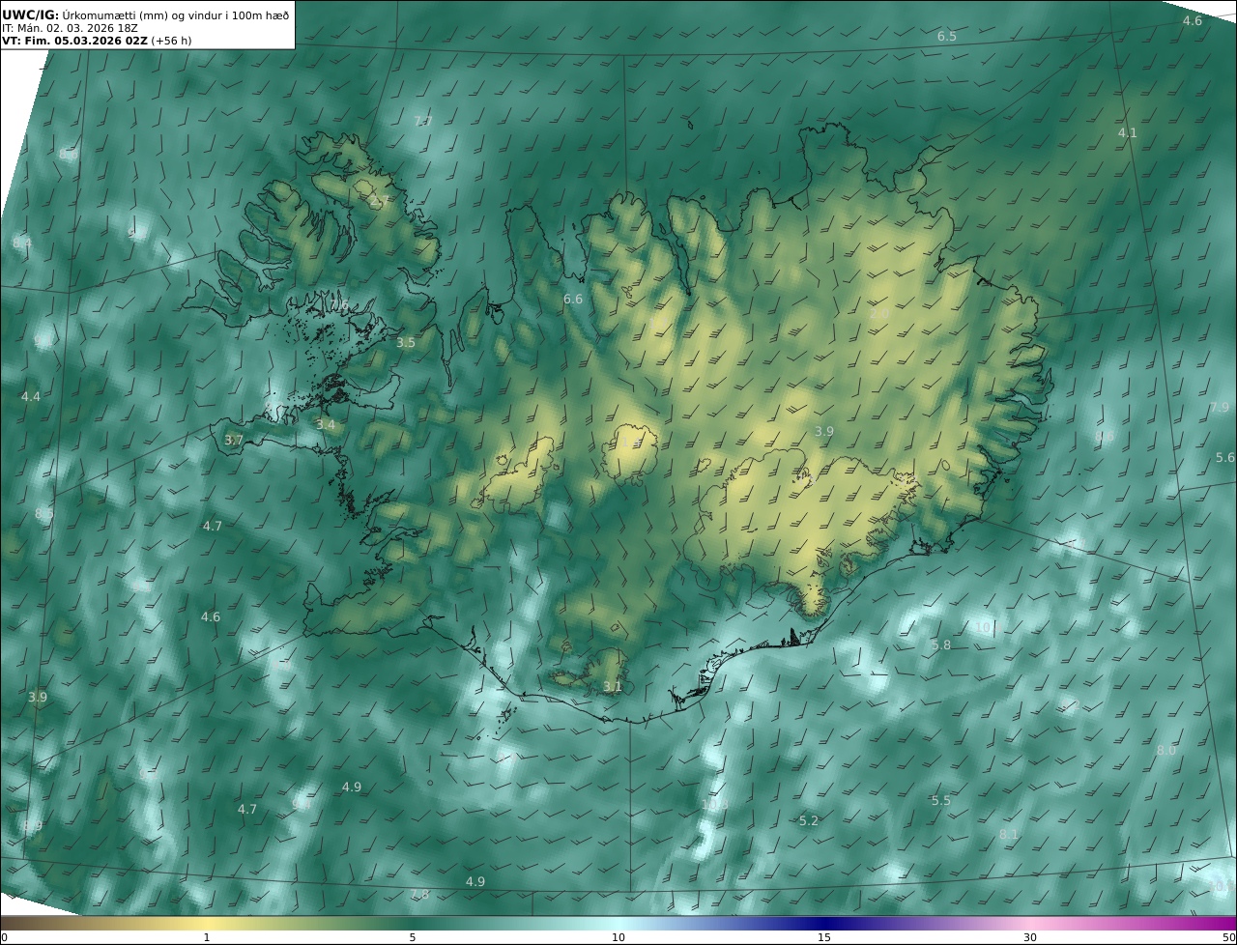Click the 5.5 value label
Image resolution: width=1237 pixels, height=945 pixels.
(941, 801)
